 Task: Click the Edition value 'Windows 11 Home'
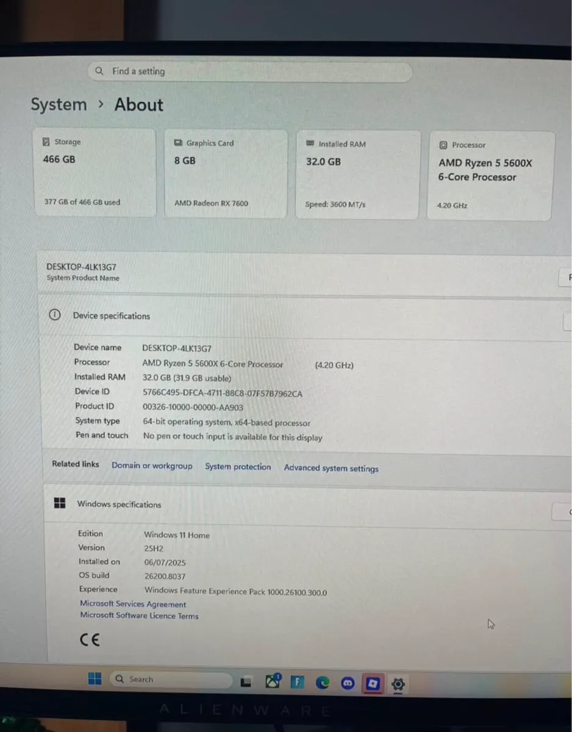[177, 535]
